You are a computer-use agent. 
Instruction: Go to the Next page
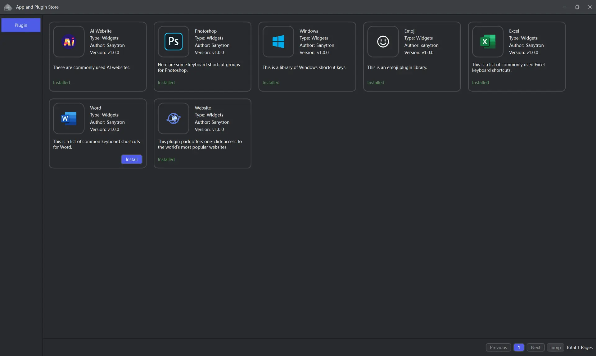pyautogui.click(x=535, y=347)
